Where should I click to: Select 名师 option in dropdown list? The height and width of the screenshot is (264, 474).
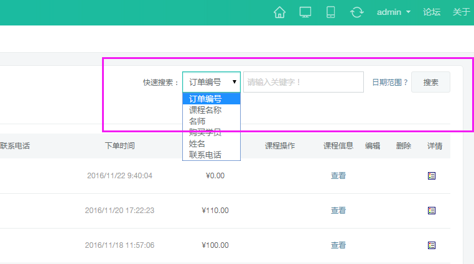tap(197, 121)
